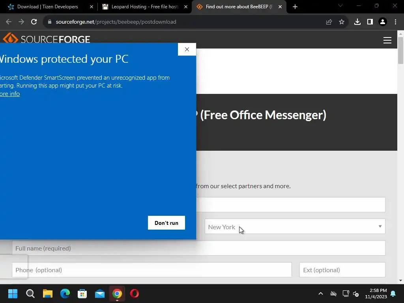Open the Chrome tab search chevron

tap(340, 6)
